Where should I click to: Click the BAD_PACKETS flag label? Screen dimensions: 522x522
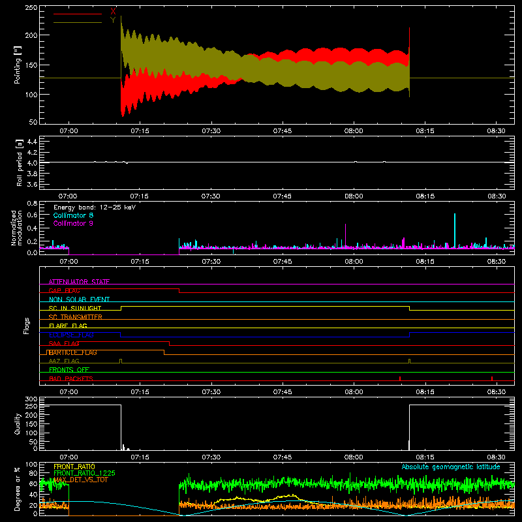tap(71, 378)
